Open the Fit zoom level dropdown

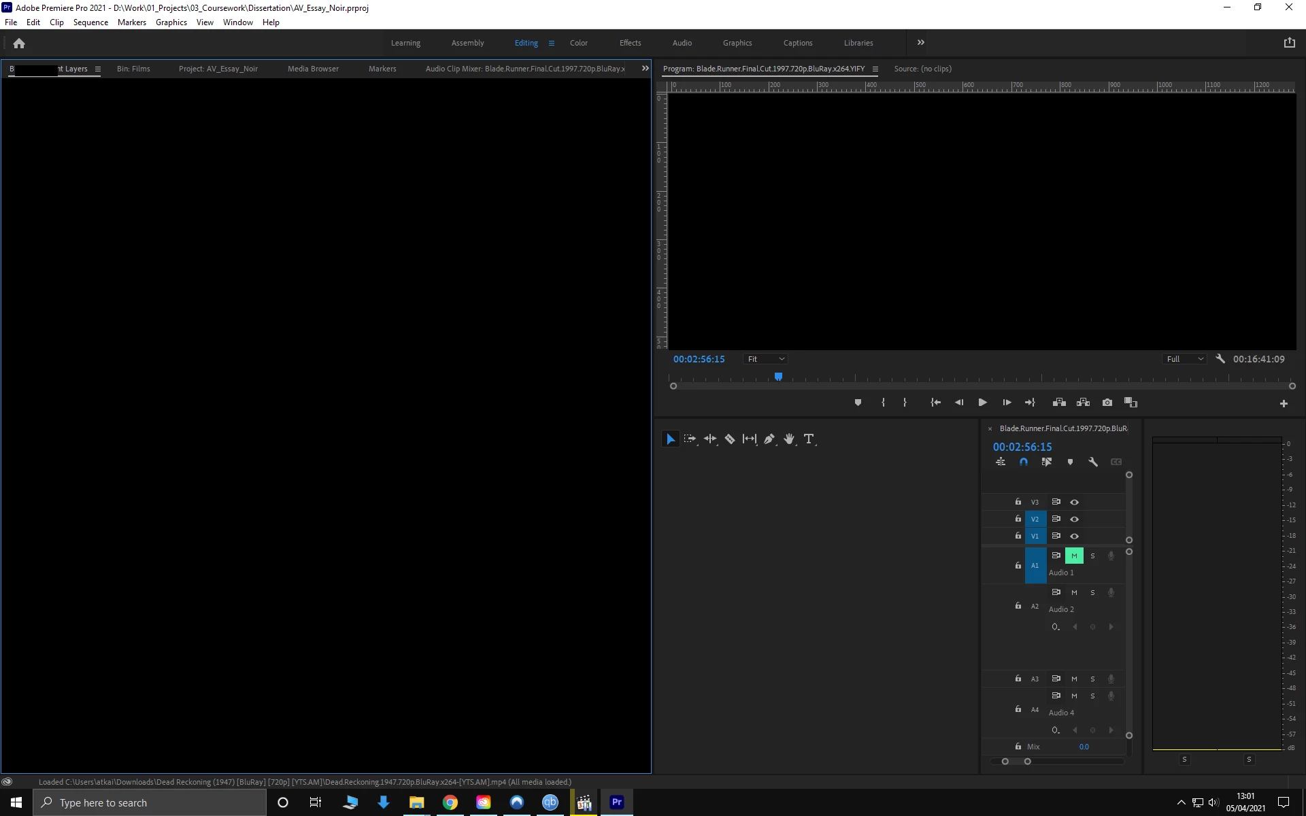(765, 359)
